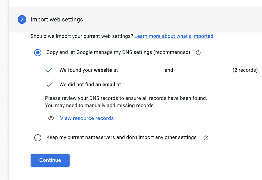
Task: Click text "We found your website at"
Action: [x=89, y=70]
